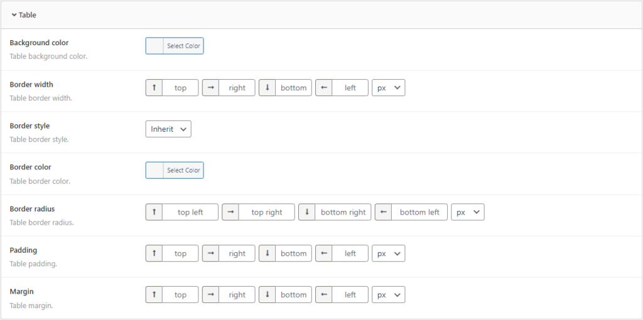Click the right arrow icon for Border radius top right

230,212
